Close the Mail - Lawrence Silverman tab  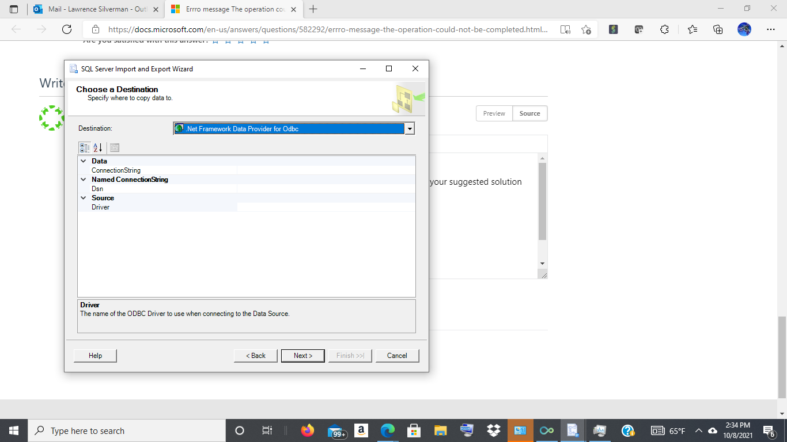tap(156, 10)
